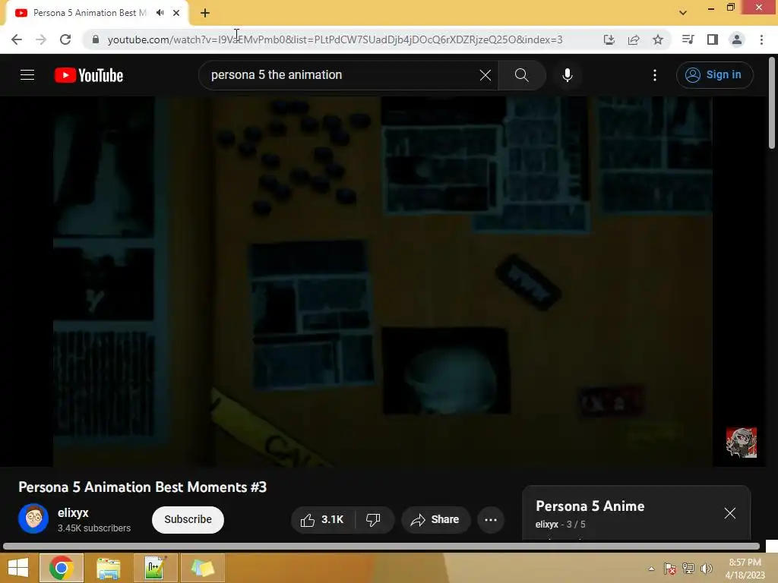
Task: Clear the YouTube search query
Action: pos(485,75)
